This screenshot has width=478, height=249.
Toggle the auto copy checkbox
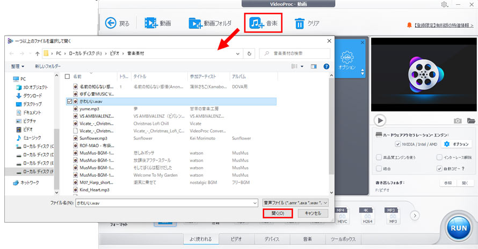(x=439, y=169)
